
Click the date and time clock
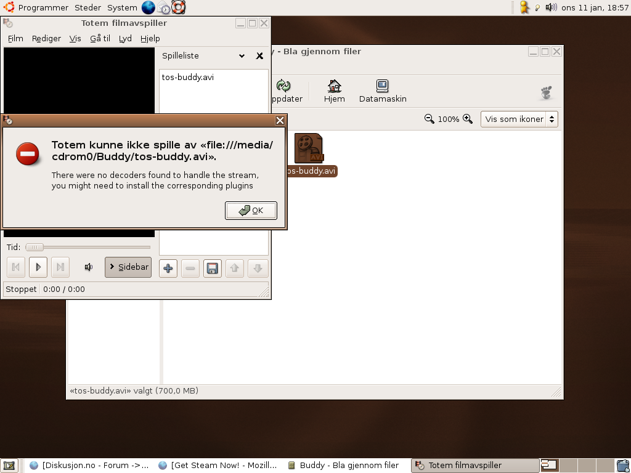pyautogui.click(x=595, y=7)
